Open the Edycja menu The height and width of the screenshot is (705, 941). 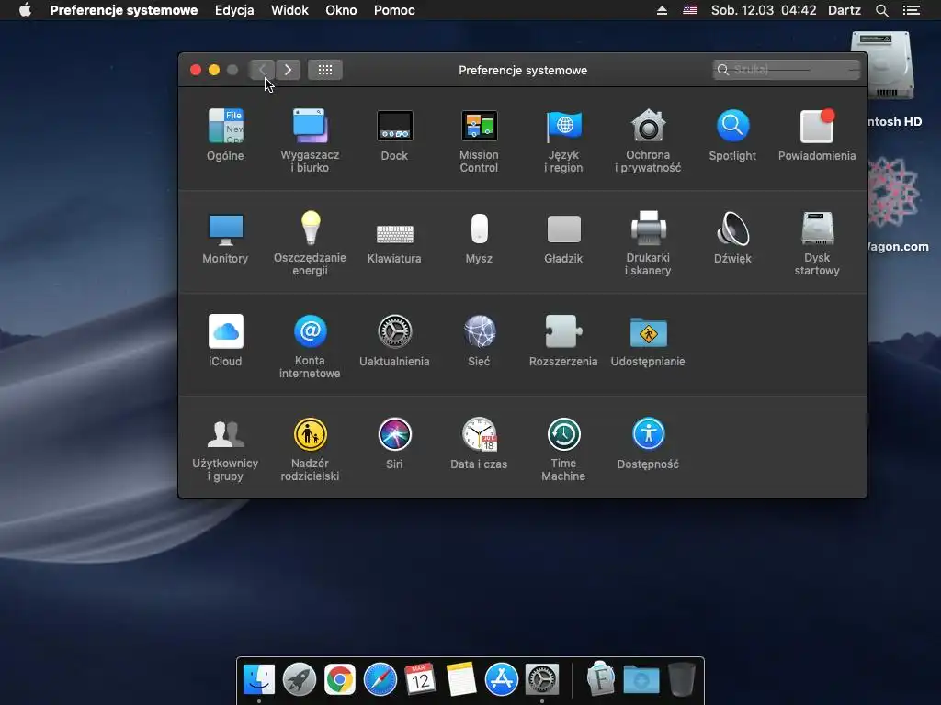pyautogui.click(x=234, y=10)
